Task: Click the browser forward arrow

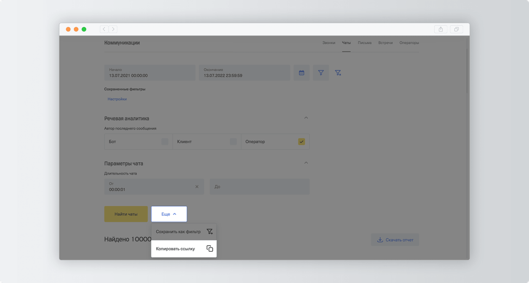Action: [x=113, y=29]
